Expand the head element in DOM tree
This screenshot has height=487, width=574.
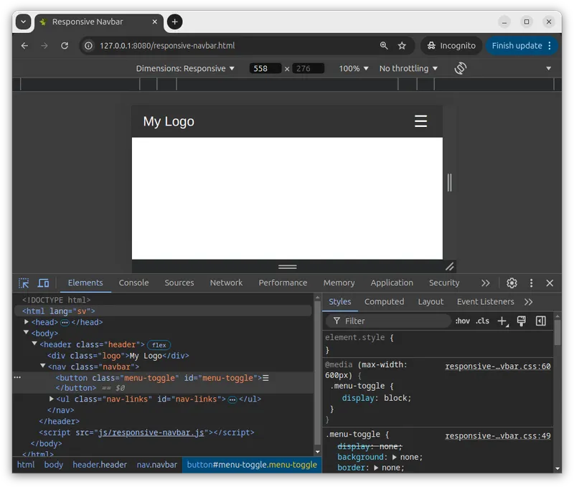click(x=27, y=323)
